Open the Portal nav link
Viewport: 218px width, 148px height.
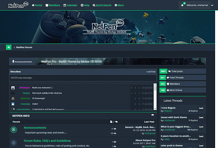point(37,5)
